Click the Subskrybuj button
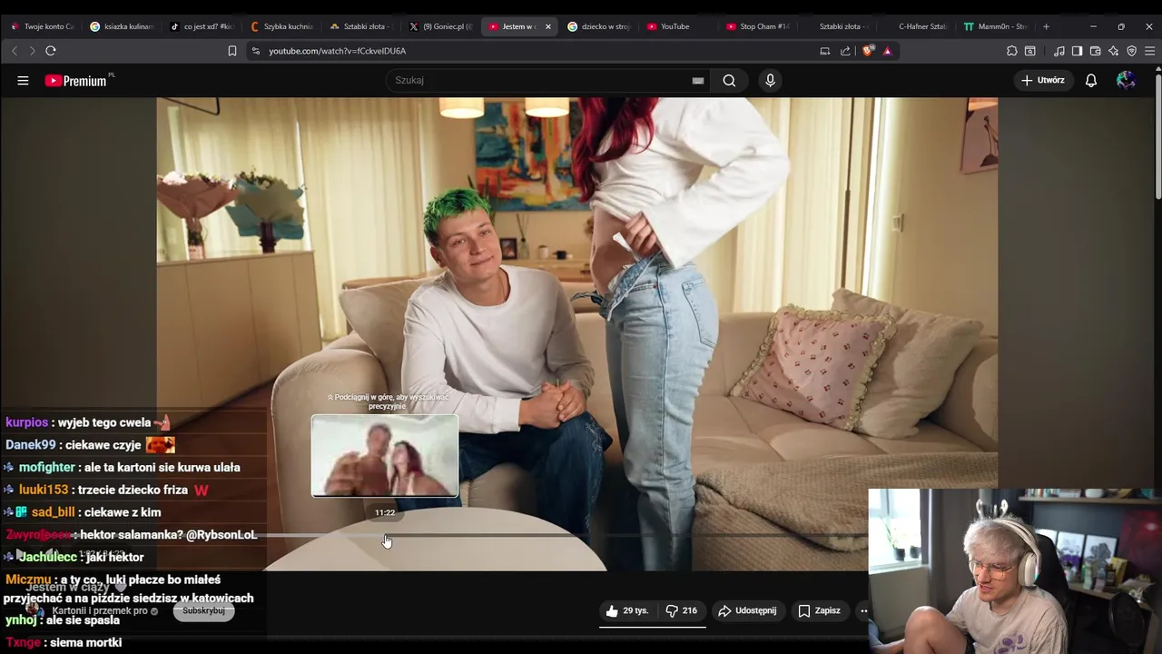The height and width of the screenshot is (654, 1162). [x=203, y=610]
